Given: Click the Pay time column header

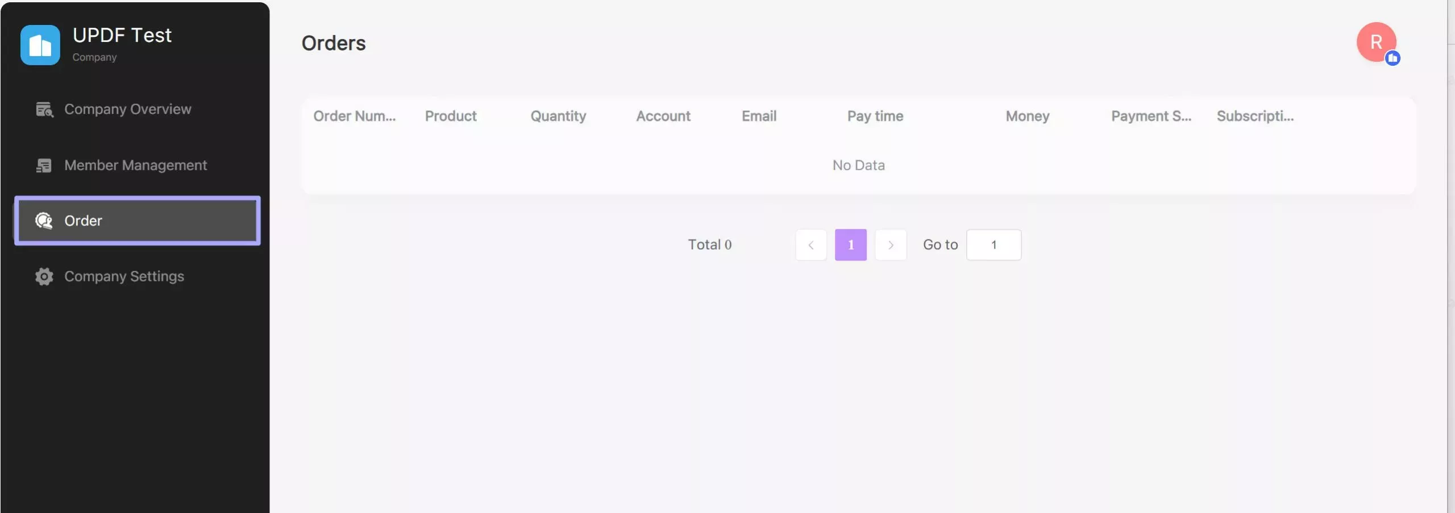Looking at the screenshot, I should (x=875, y=116).
